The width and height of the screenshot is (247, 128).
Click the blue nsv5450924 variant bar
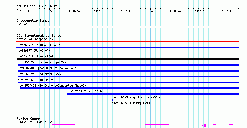[x=128, y=65]
